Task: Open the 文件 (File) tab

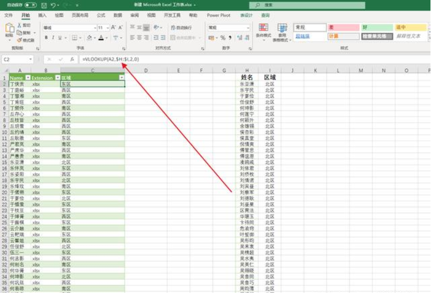Action: point(9,15)
